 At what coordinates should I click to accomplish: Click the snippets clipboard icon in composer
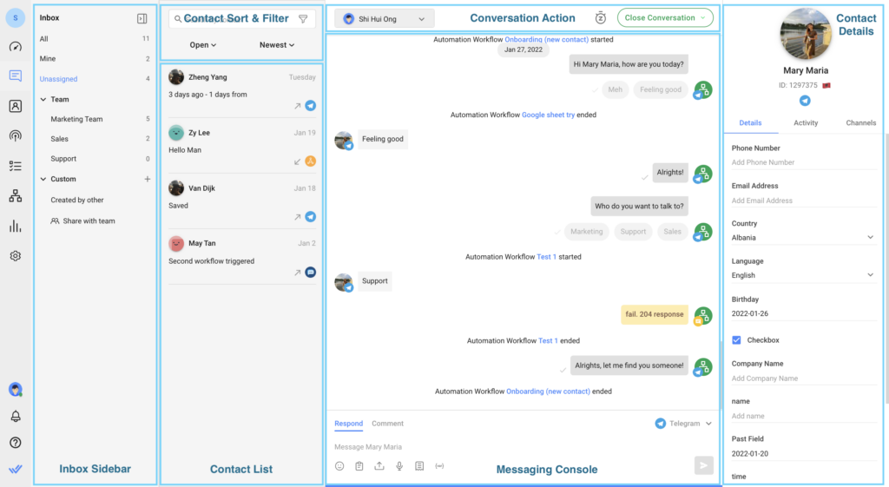[x=359, y=466]
